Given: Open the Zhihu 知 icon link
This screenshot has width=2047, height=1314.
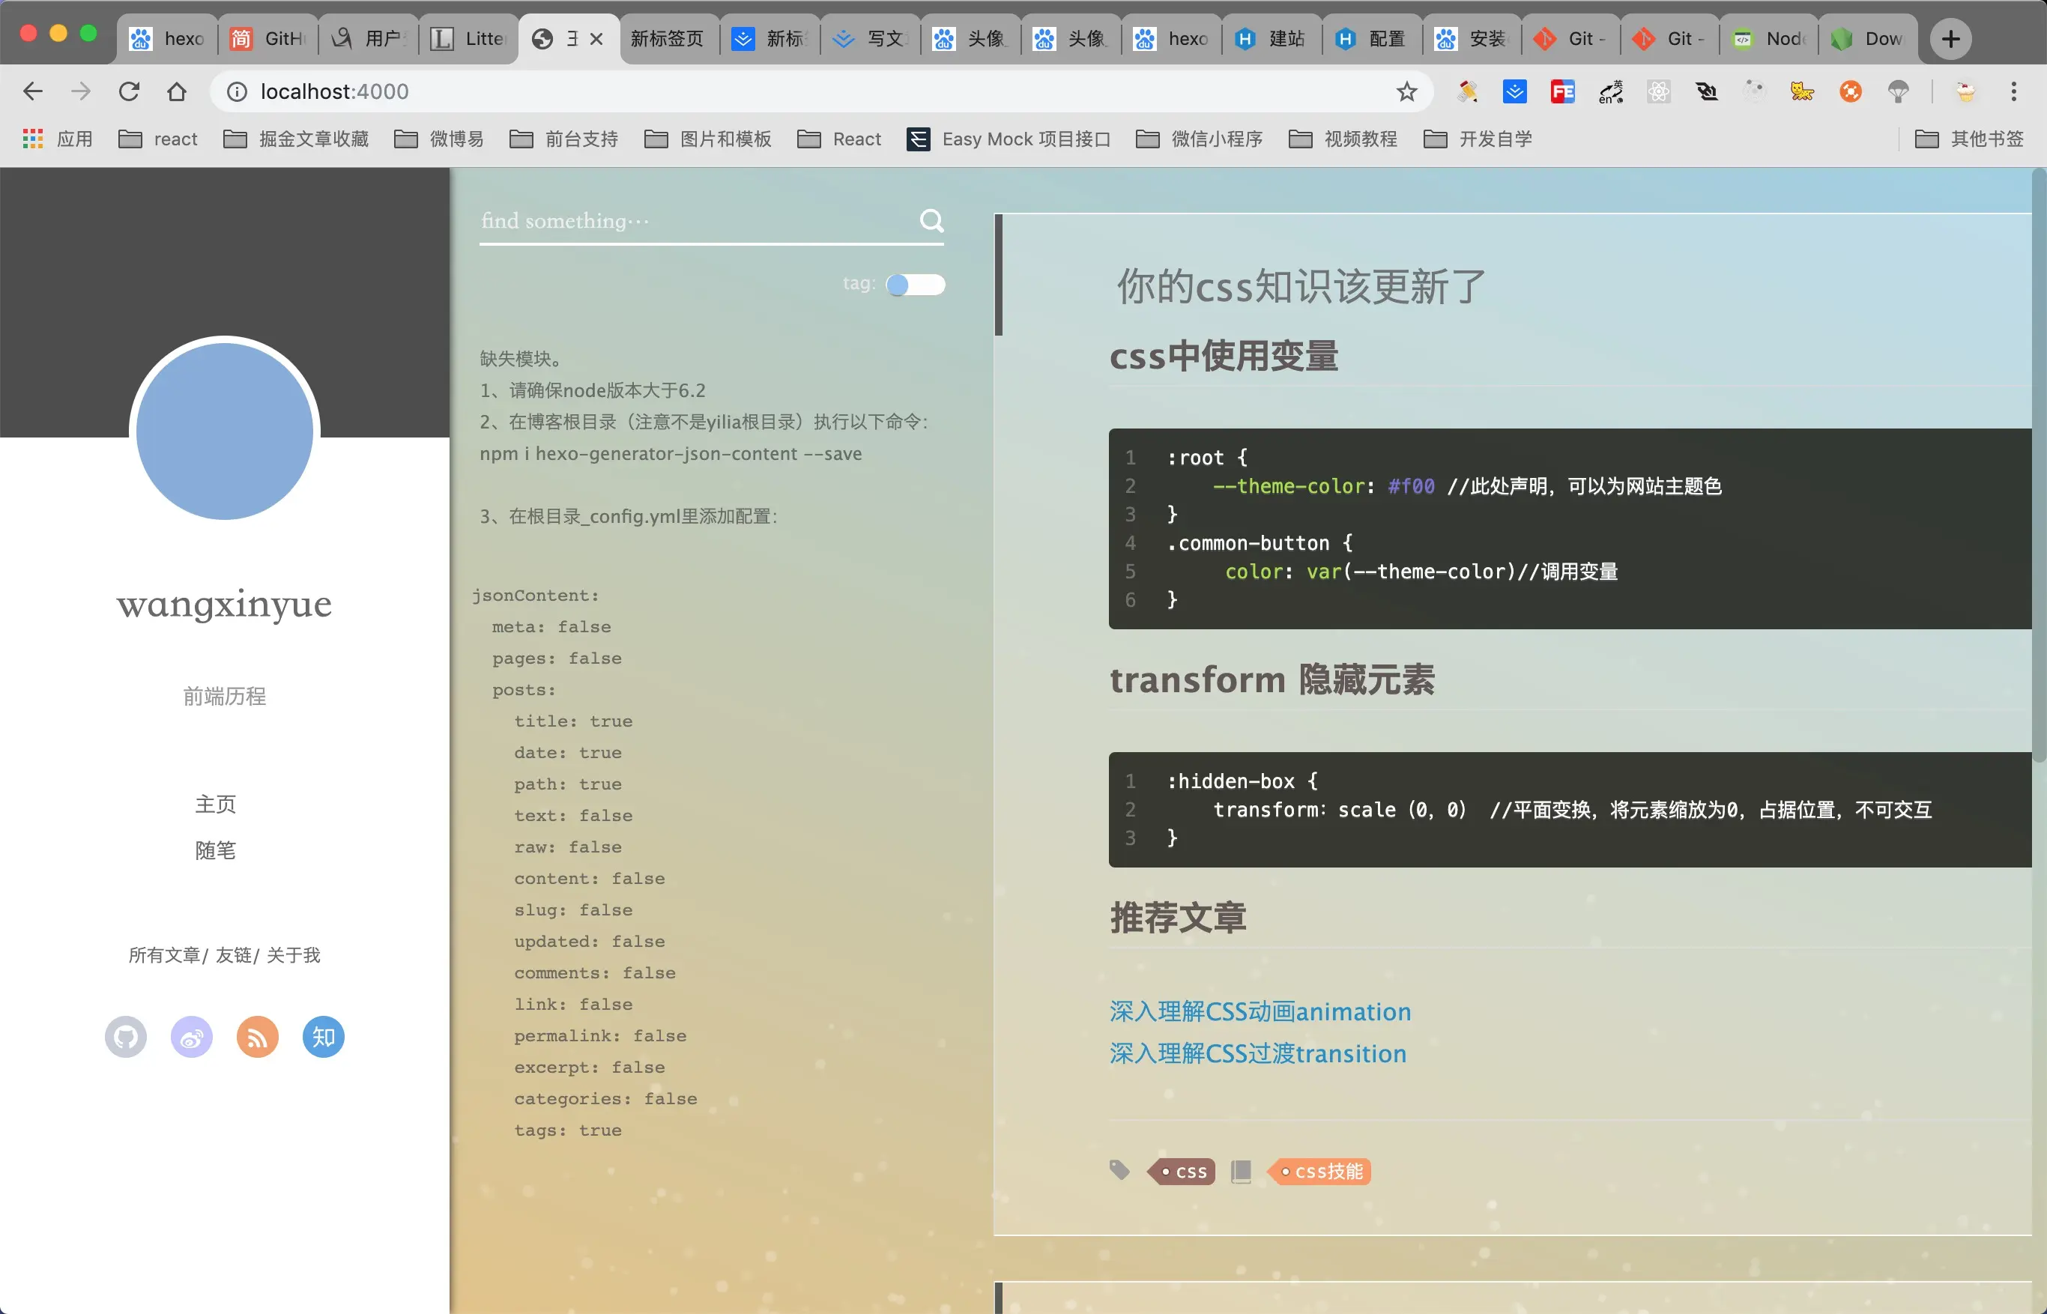Looking at the screenshot, I should tap(322, 1038).
